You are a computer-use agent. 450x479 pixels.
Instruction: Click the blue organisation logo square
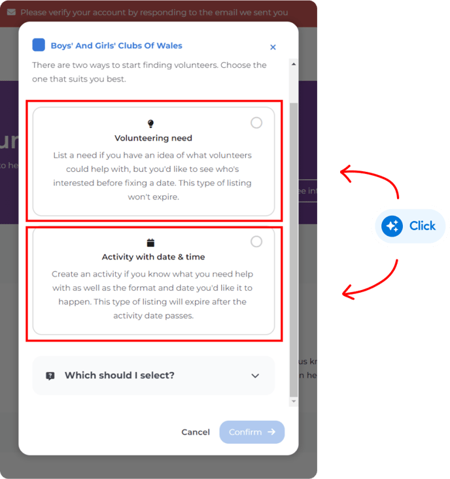pos(39,45)
